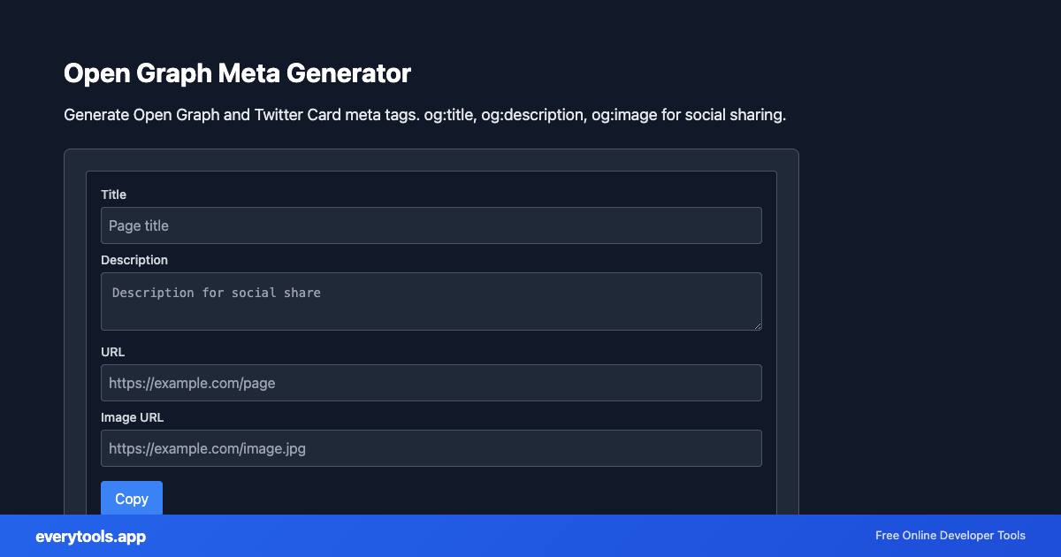The height and width of the screenshot is (557, 1061).
Task: Click the 'Description' field label
Action: 134,260
